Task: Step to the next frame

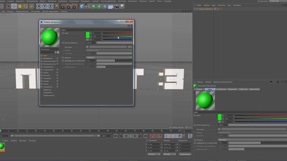Action: [135, 136]
